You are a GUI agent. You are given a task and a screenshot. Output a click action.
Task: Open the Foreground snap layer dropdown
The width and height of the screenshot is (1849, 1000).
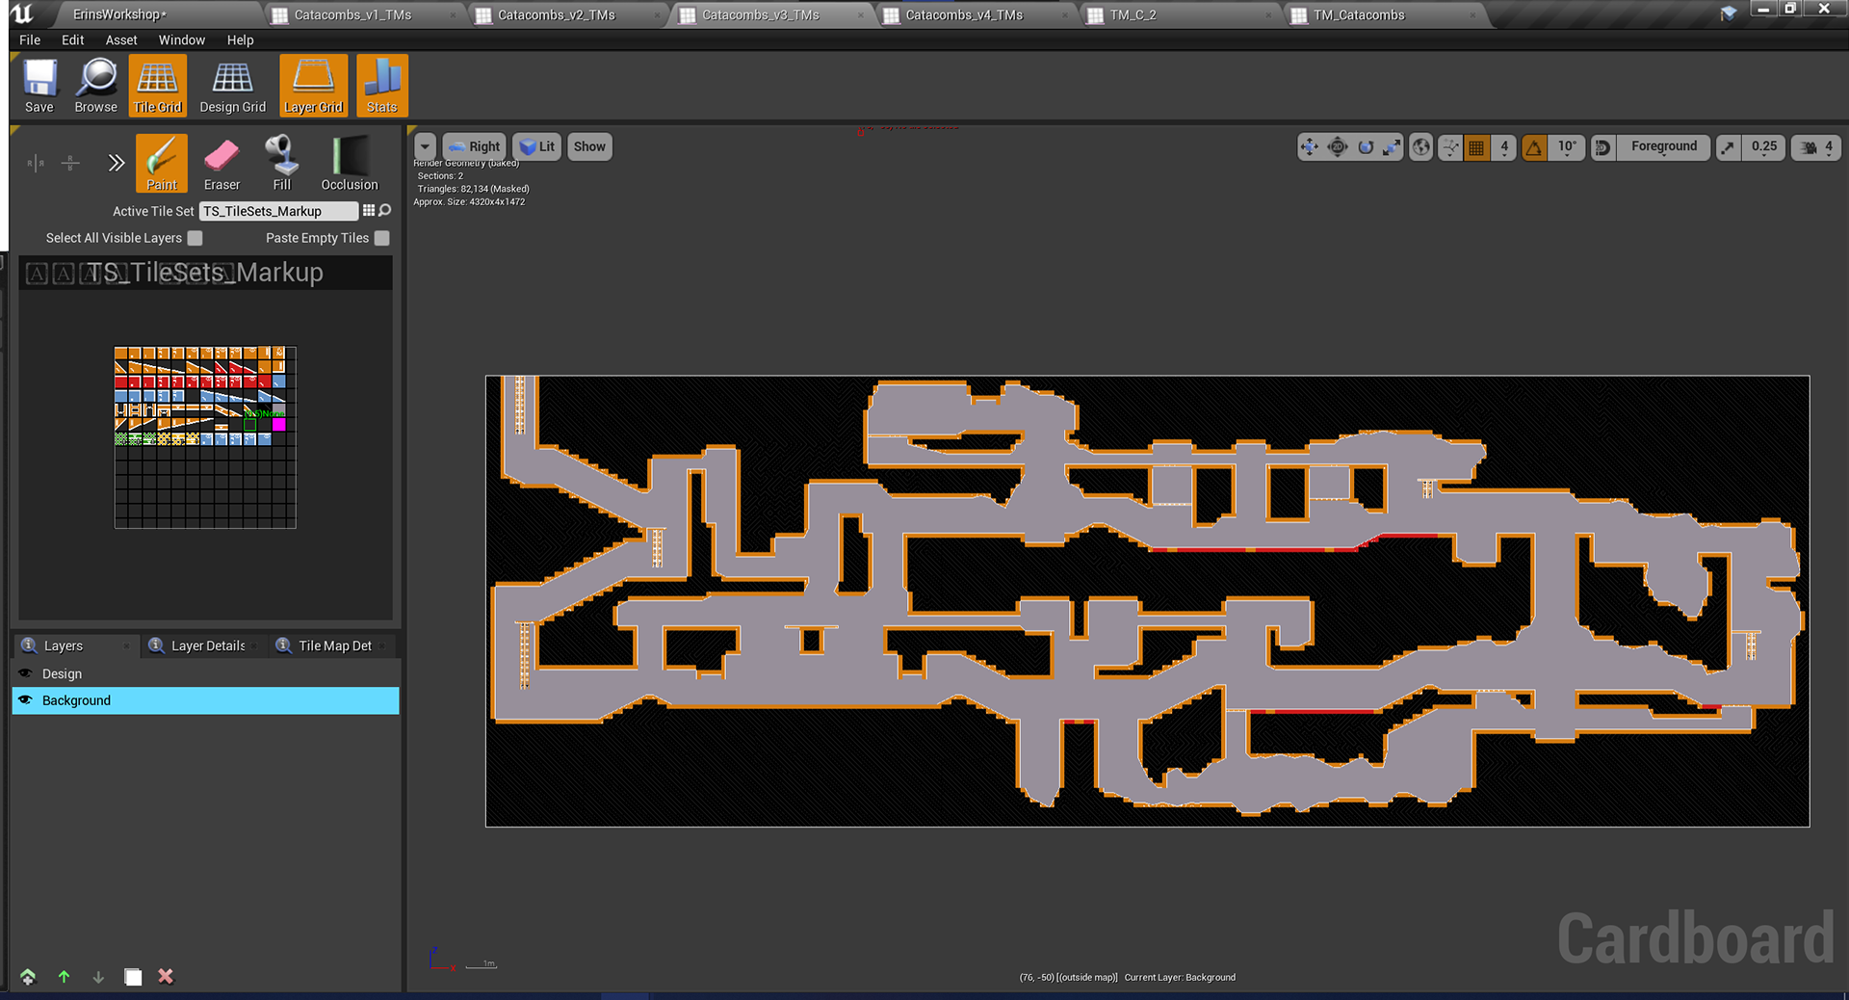coord(1664,147)
